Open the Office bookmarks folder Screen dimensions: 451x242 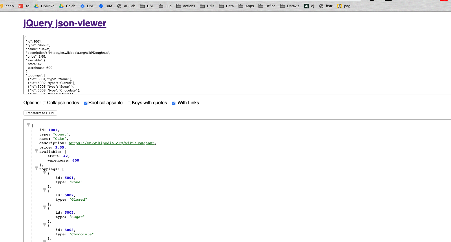click(x=267, y=6)
